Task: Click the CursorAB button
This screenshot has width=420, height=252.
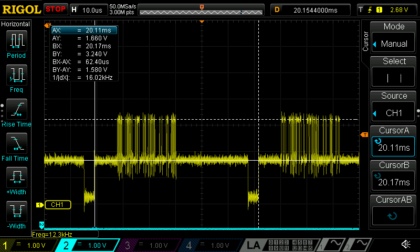Action: pyautogui.click(x=394, y=211)
